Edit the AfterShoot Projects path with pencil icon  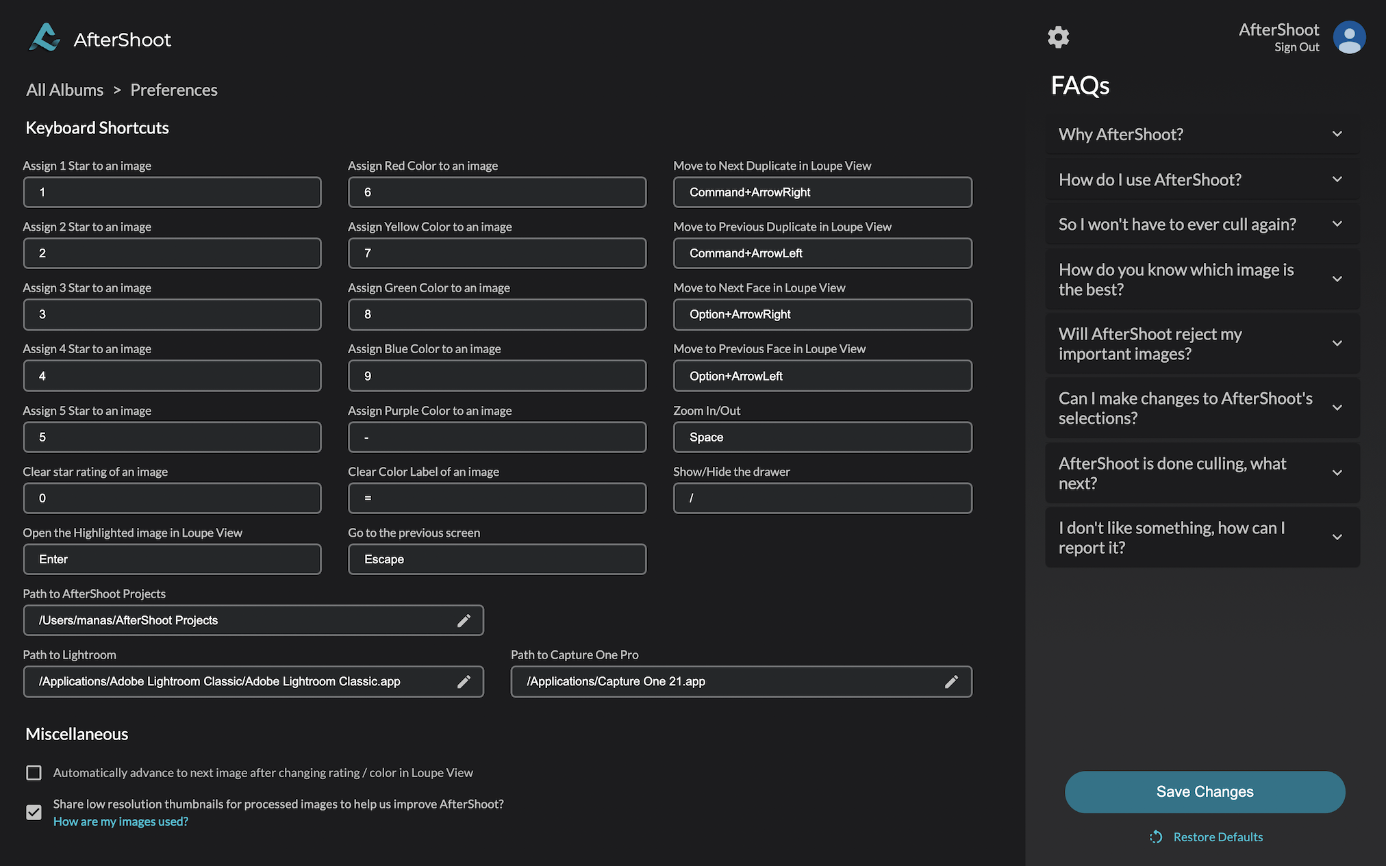tap(464, 620)
